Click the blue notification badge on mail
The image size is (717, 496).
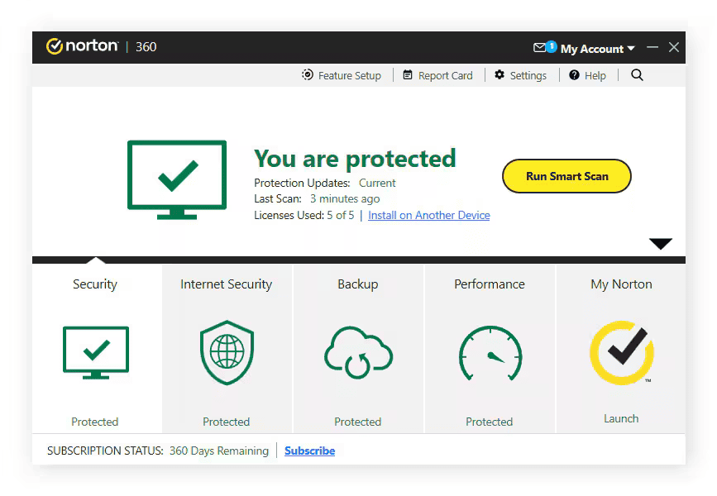[x=552, y=46]
